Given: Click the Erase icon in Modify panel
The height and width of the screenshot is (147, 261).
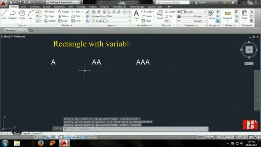Looking at the screenshot, I should [87, 12].
